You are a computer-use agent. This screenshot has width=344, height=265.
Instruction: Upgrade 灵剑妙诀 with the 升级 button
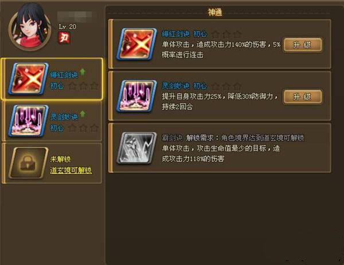(x=303, y=96)
